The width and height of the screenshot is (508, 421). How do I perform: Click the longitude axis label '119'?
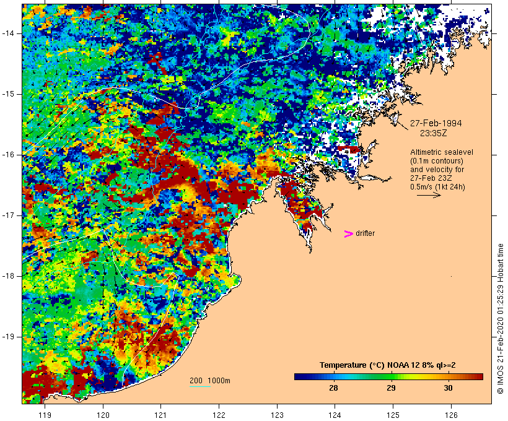(45, 415)
